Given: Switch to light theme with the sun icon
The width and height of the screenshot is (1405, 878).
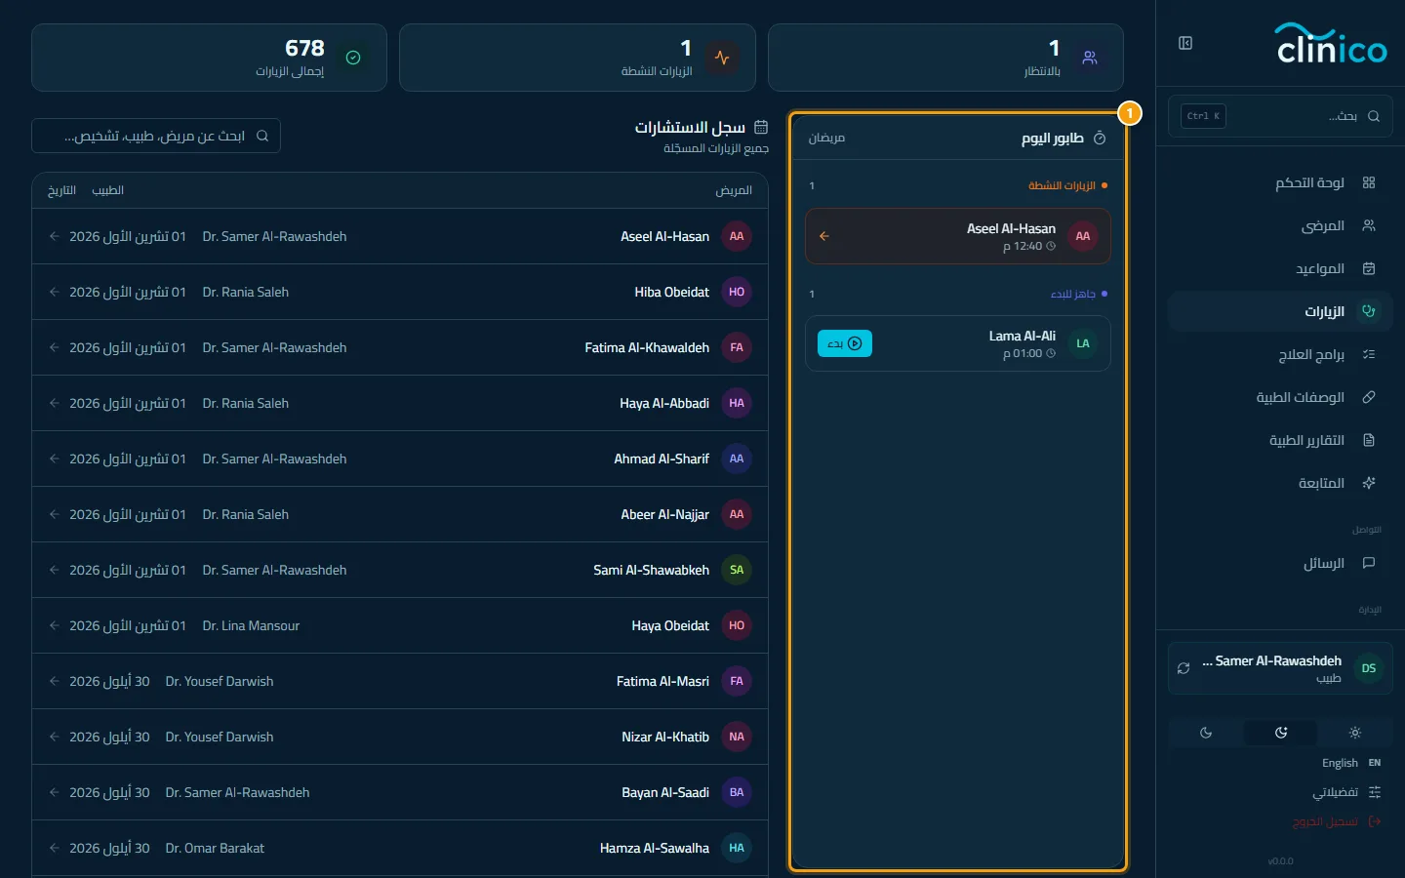Looking at the screenshot, I should click(1355, 733).
